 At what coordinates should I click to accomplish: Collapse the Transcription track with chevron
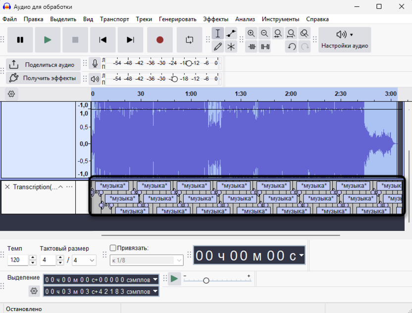coord(60,187)
